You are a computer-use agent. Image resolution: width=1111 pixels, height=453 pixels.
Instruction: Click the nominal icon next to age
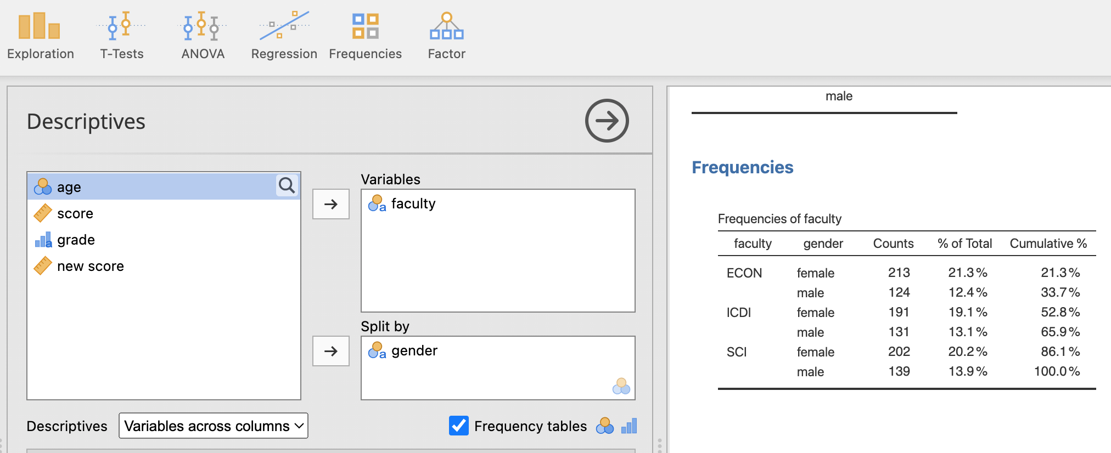pos(43,187)
